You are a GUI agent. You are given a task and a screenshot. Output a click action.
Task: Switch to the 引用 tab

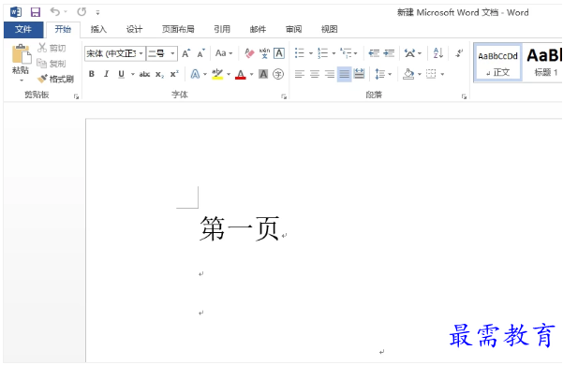point(222,29)
